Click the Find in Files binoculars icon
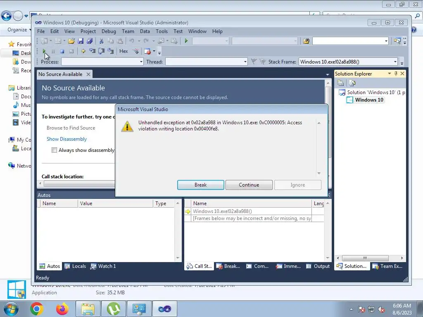This screenshot has width=423, height=317. coord(306,41)
